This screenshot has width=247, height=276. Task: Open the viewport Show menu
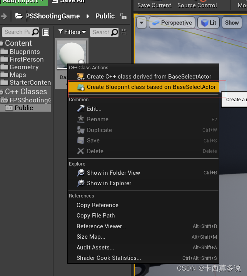click(x=232, y=23)
